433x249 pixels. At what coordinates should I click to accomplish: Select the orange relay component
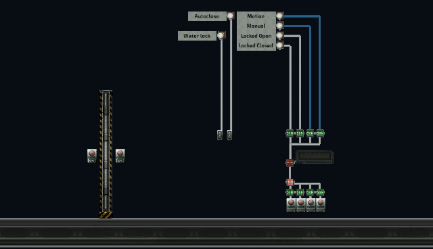[290, 182]
